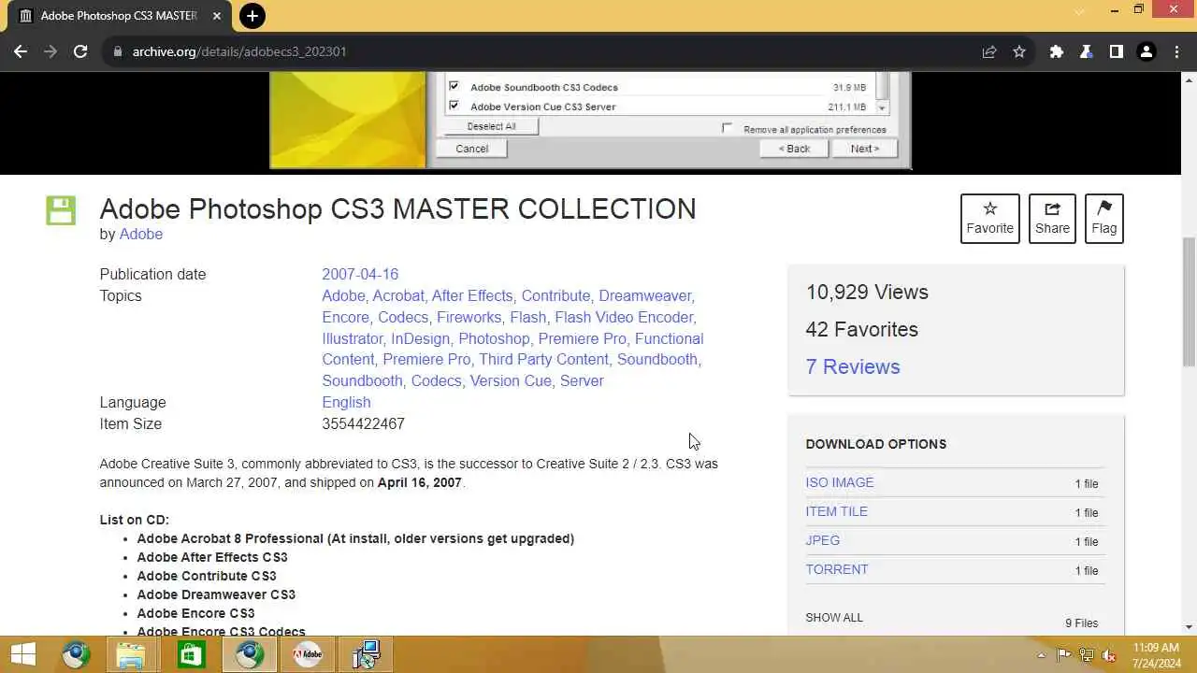Open the browser side panel icon
Screen dimensions: 1197x673
pos(1116,51)
